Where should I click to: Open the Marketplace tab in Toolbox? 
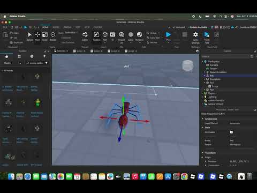[6, 56]
